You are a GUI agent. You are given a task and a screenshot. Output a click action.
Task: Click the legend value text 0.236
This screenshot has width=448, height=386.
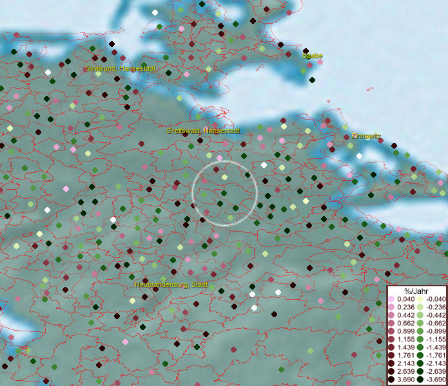405,307
